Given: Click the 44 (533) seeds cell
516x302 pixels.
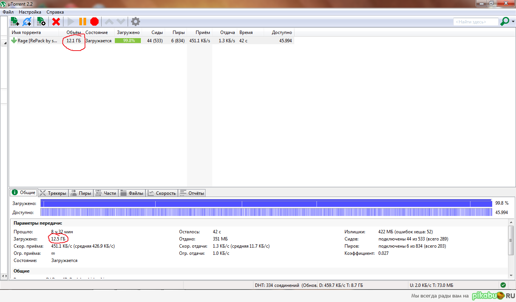Looking at the screenshot, I should point(155,40).
